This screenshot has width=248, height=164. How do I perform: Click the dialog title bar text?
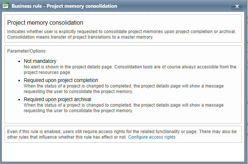click(x=64, y=6)
